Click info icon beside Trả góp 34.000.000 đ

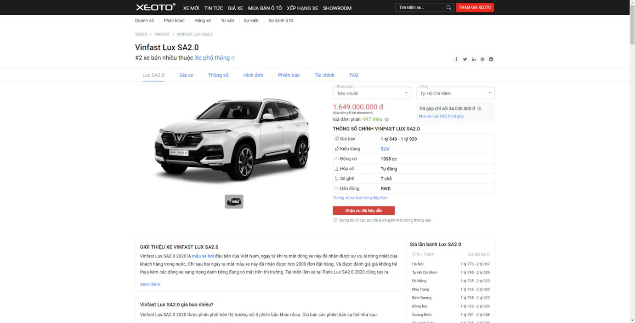pos(479,109)
